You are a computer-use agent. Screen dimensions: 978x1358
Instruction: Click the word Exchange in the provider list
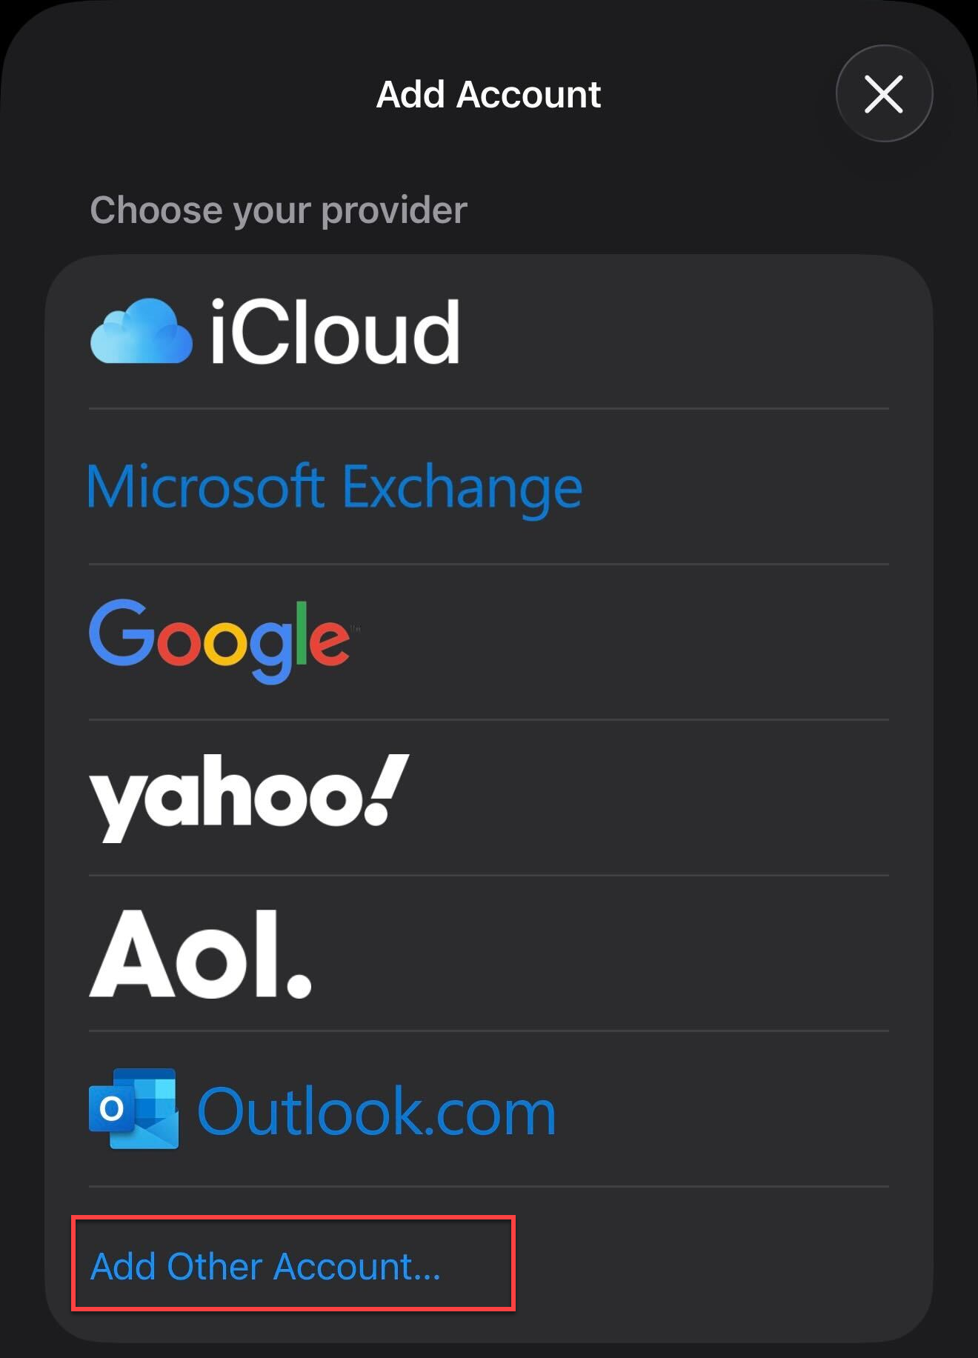coord(462,489)
